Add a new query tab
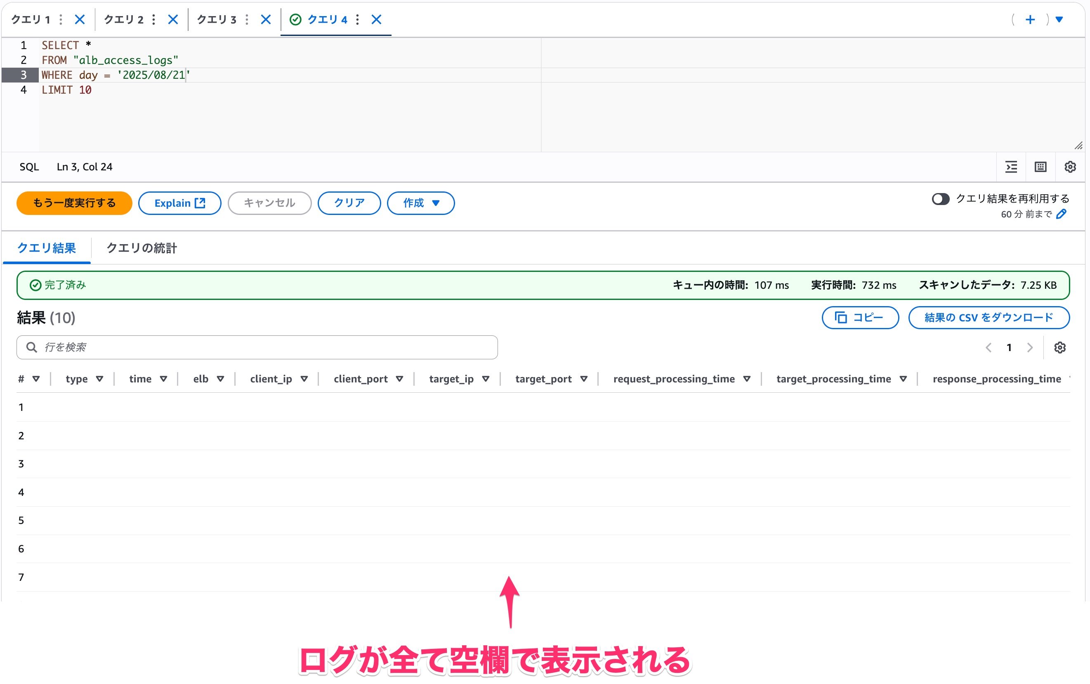1090x684 pixels. 1030,19
